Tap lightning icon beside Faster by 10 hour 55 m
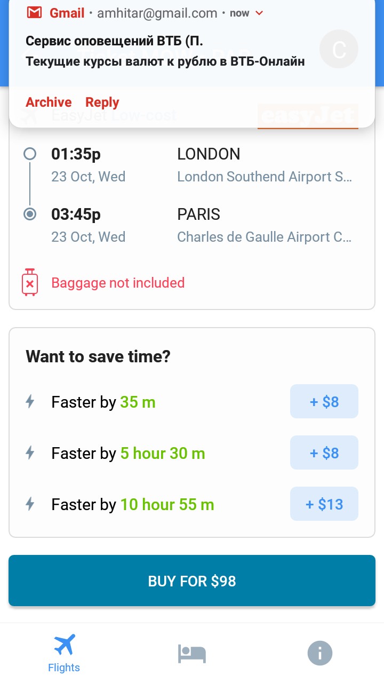Viewport: 384px width, 683px height. 30,504
